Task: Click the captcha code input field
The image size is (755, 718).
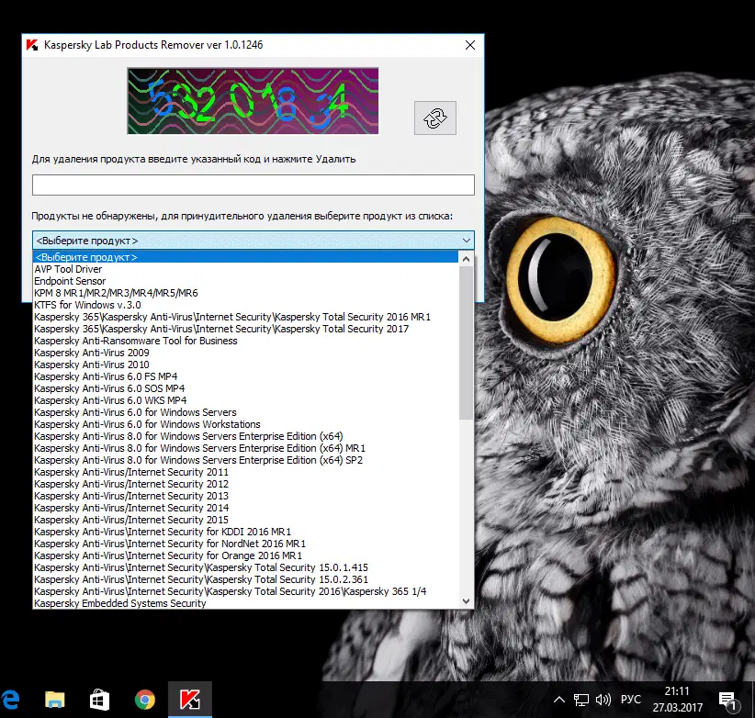Action: [x=254, y=185]
